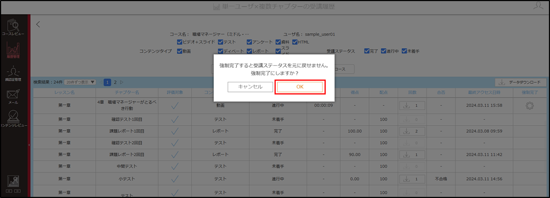Click gear icon in 強制完了 column
Viewport: 550px width, 198px height.
[x=530, y=106]
